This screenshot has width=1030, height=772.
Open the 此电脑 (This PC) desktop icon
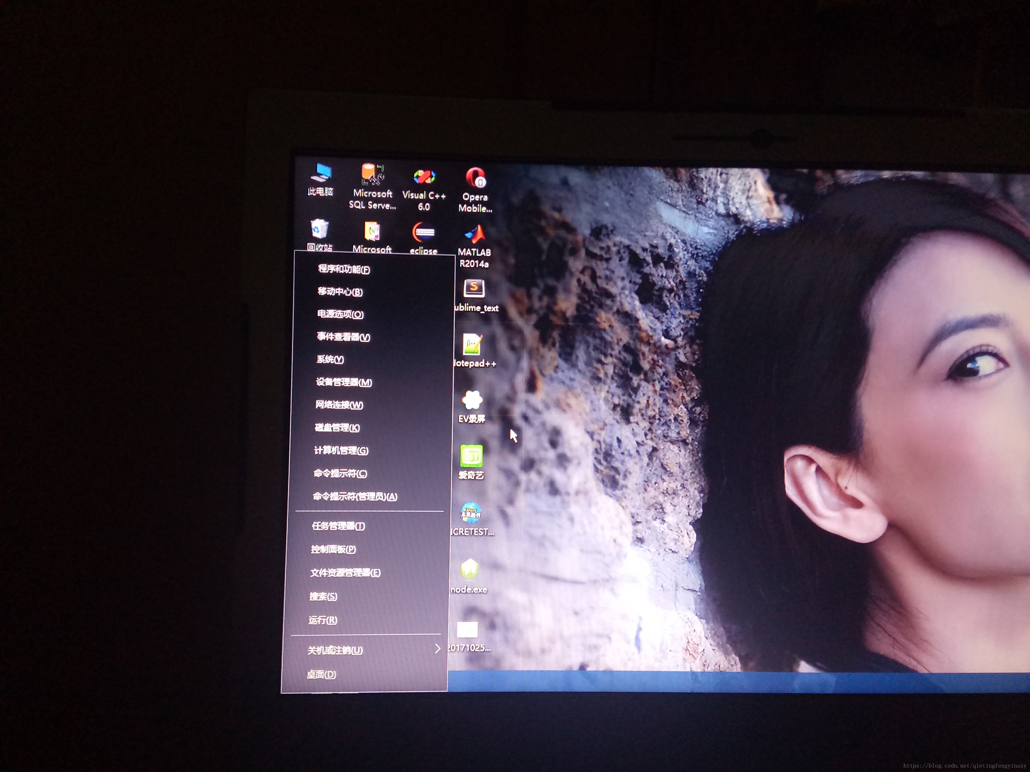321,174
